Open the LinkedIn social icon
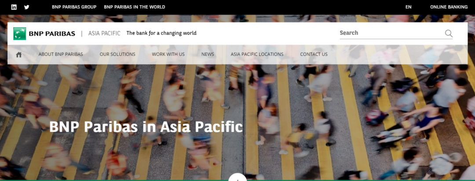 coord(14,7)
